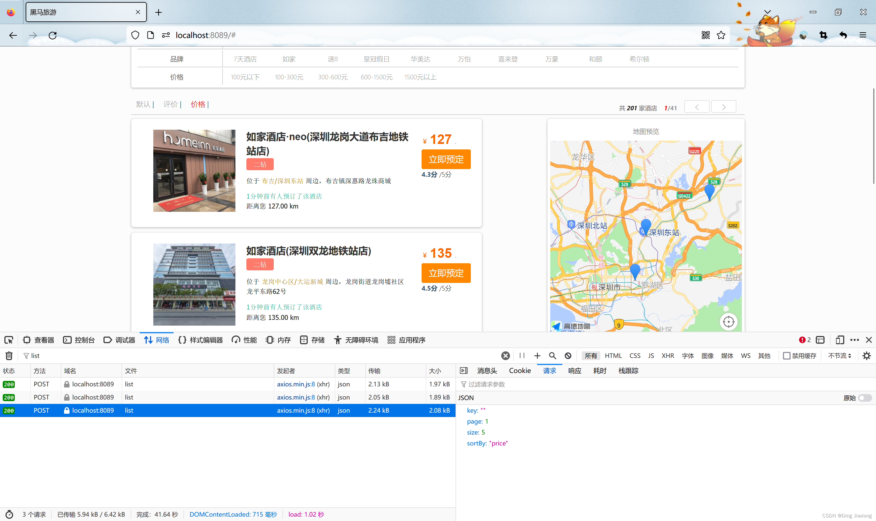
Task: Switch to the Cookie tab
Action: pyautogui.click(x=520, y=371)
